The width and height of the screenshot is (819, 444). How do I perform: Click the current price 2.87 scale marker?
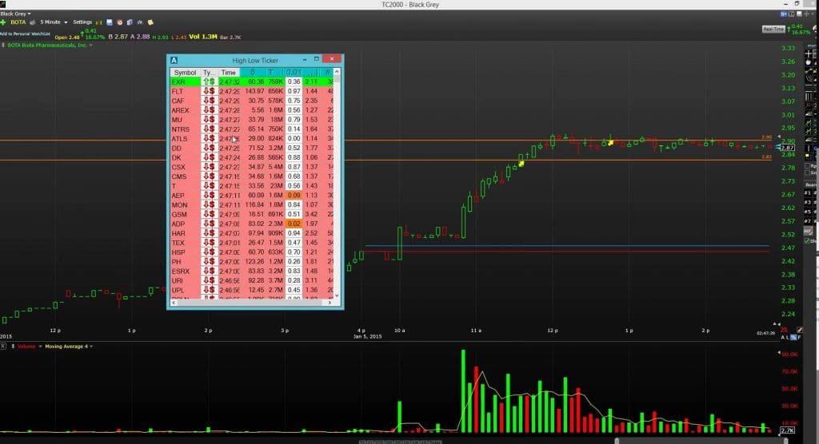787,149
